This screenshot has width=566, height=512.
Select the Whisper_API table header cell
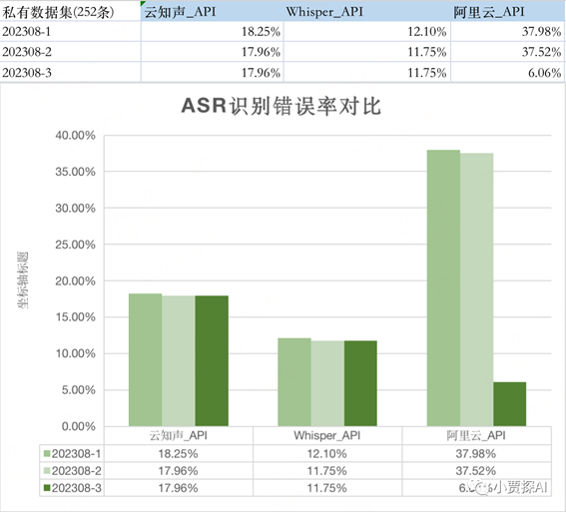pos(367,12)
